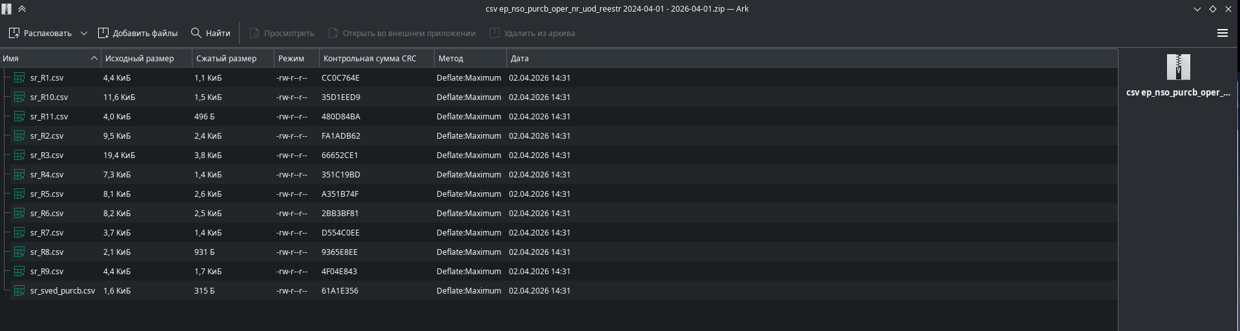Viewport: 1240px width, 331px height.
Task: Click the Extract (Распаковать) toolbar icon
Action: point(14,33)
